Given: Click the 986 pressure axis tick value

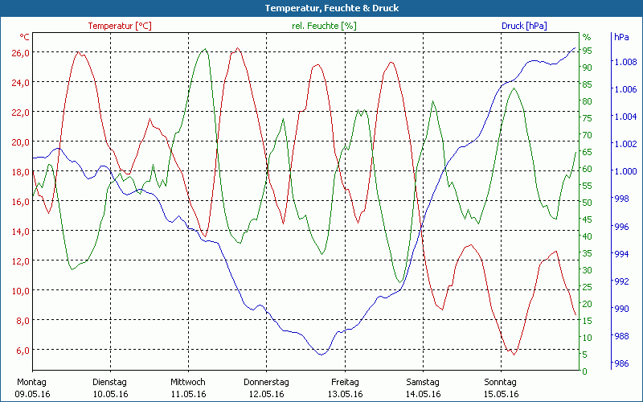Looking at the screenshot, I should (x=621, y=364).
